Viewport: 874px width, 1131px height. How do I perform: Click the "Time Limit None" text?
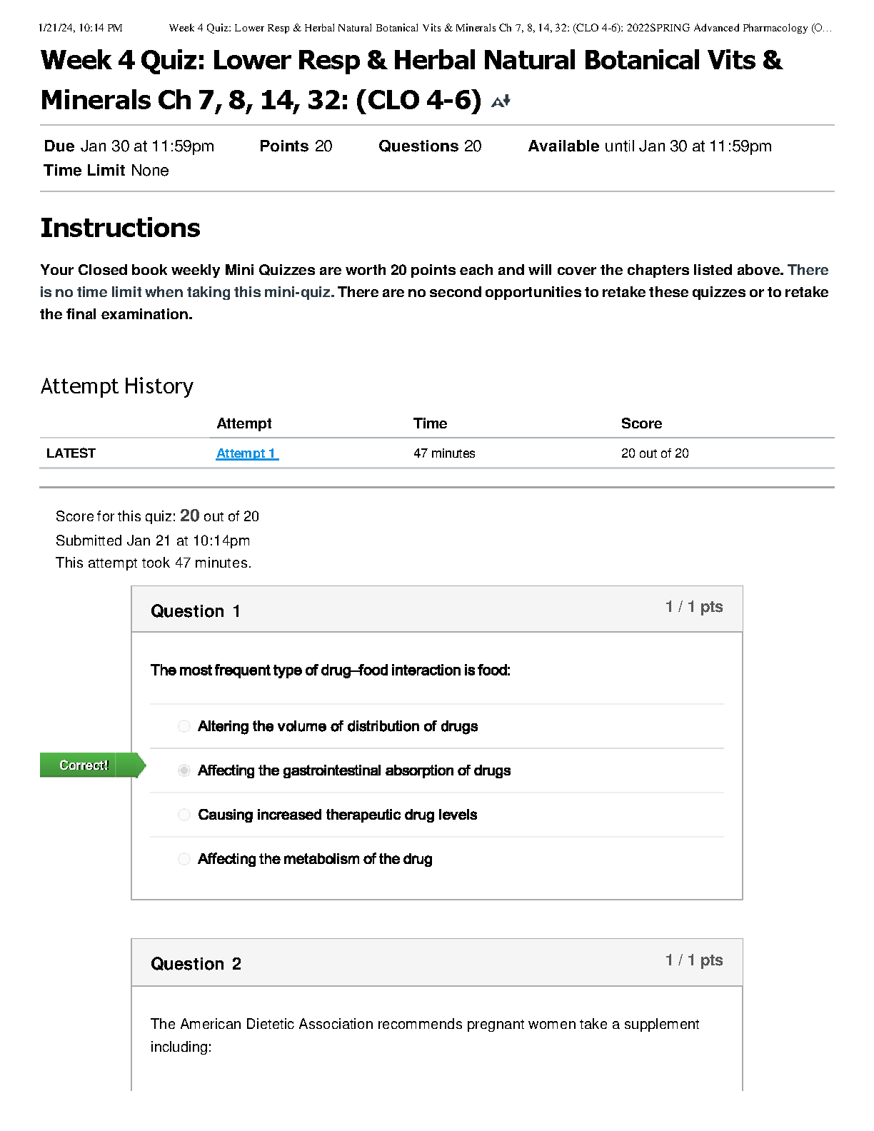click(106, 171)
